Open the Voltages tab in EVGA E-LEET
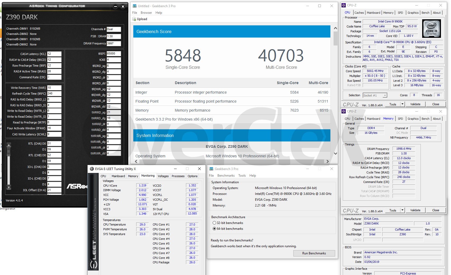Viewport: 451px width, 275px height. tap(163, 176)
